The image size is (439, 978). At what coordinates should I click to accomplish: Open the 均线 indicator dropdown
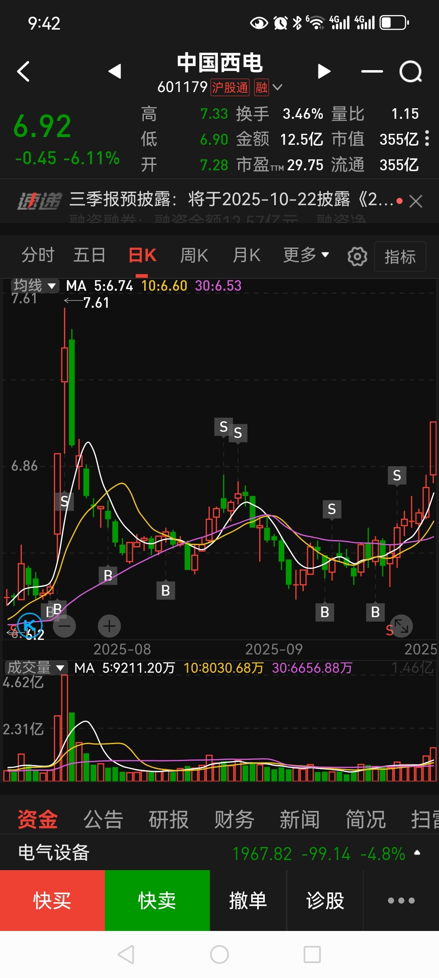(34, 285)
